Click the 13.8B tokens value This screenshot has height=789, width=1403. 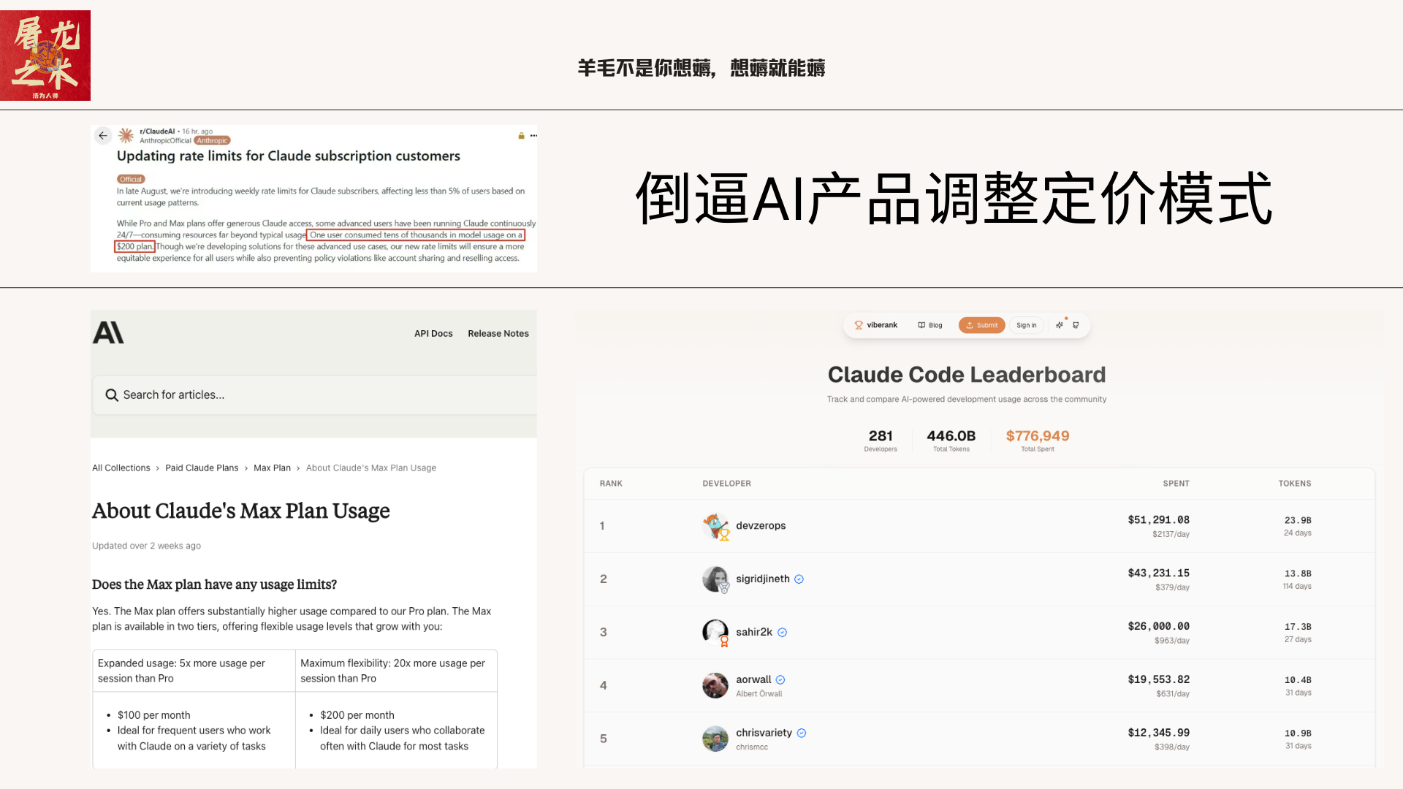click(1298, 574)
